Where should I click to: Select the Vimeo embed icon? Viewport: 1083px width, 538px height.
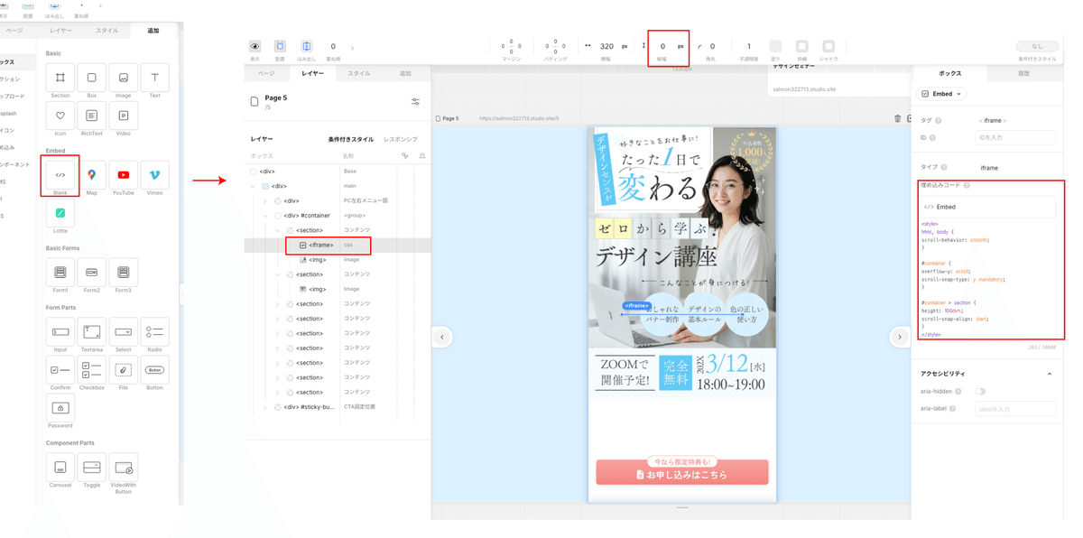pos(153,173)
